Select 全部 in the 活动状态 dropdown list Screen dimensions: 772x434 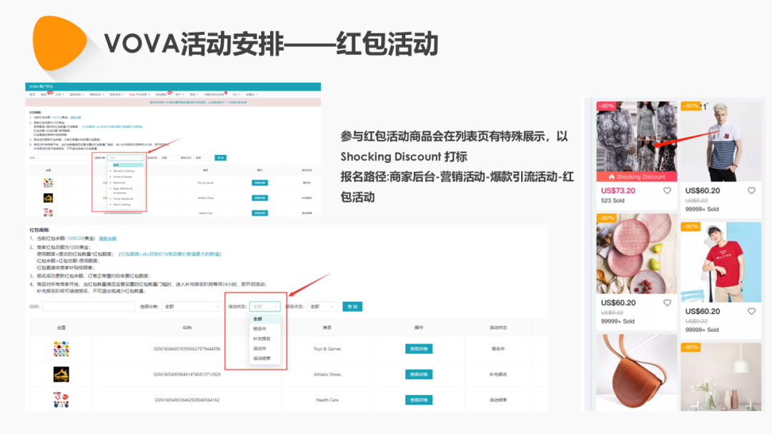[x=265, y=319]
